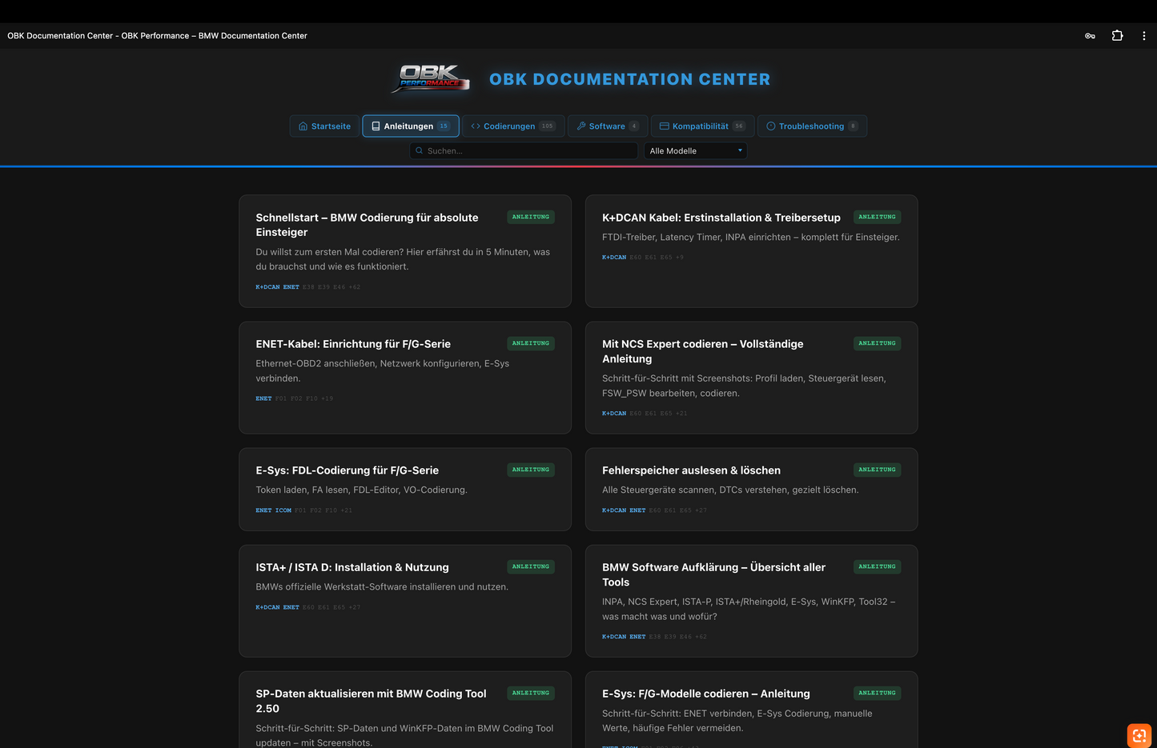1157x748 pixels.
Task: Click the 105 count badge on Codierungen
Action: 547,126
